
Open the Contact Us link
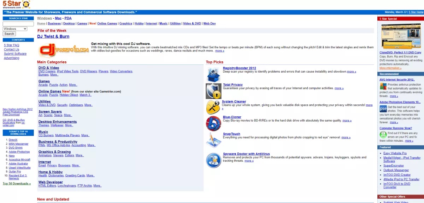coord(11,50)
